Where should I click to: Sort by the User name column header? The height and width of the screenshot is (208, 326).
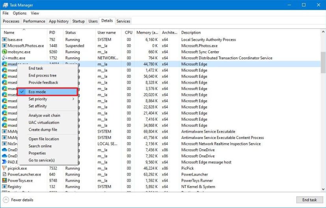click(108, 32)
